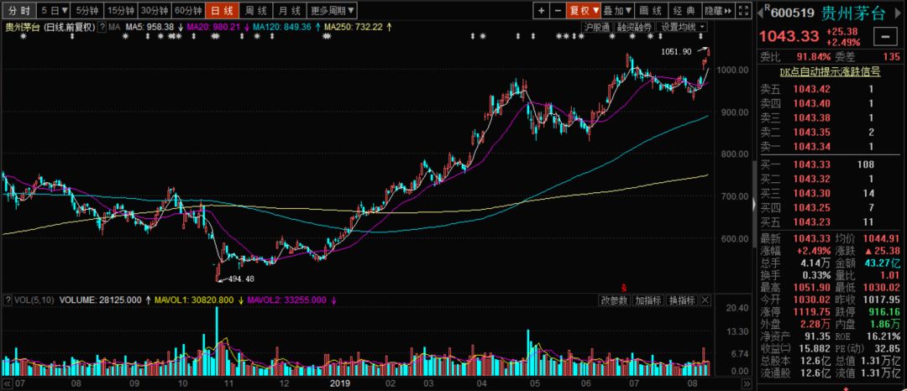Click MA120: 849.36 indicator label
The height and width of the screenshot is (391, 907).
click(281, 27)
